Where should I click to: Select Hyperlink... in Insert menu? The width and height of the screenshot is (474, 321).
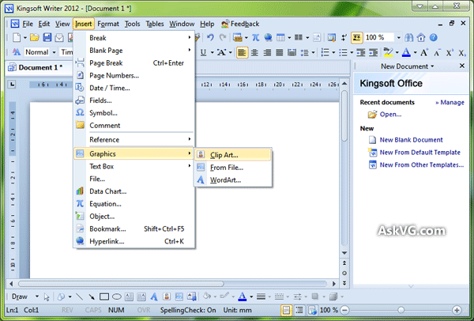pyautogui.click(x=134, y=241)
